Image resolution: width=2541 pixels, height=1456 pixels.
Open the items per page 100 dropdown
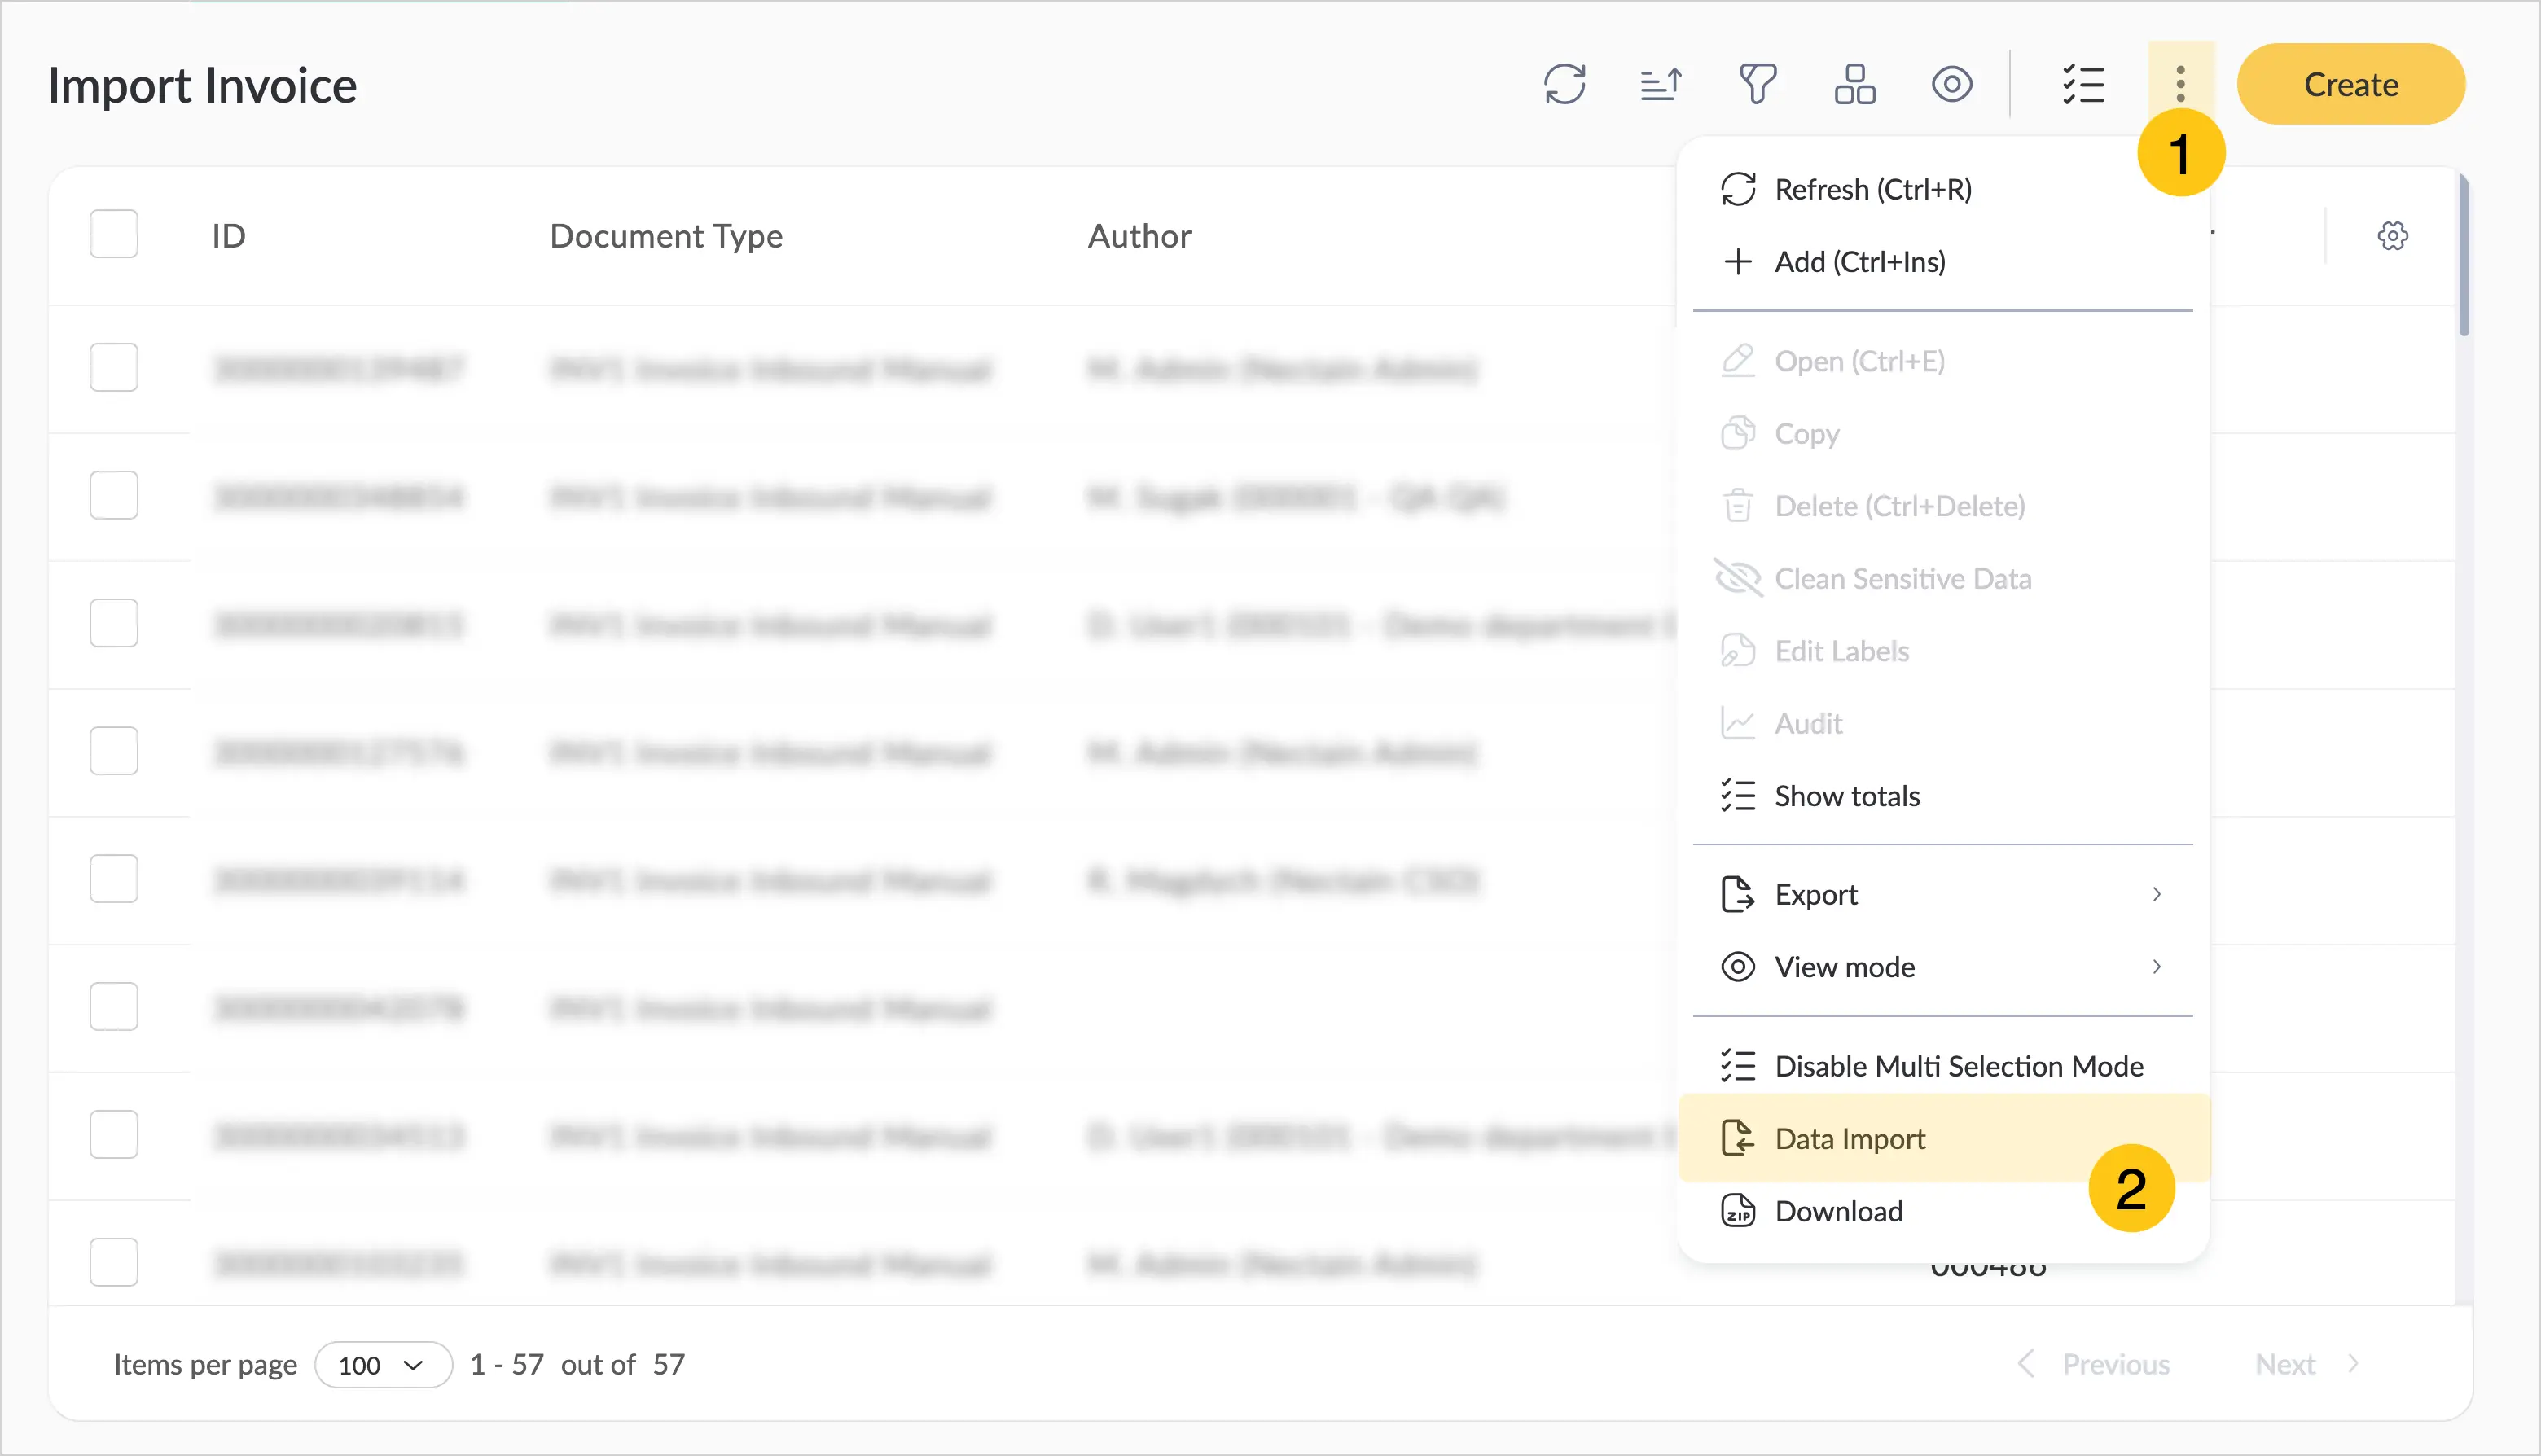(x=383, y=1365)
